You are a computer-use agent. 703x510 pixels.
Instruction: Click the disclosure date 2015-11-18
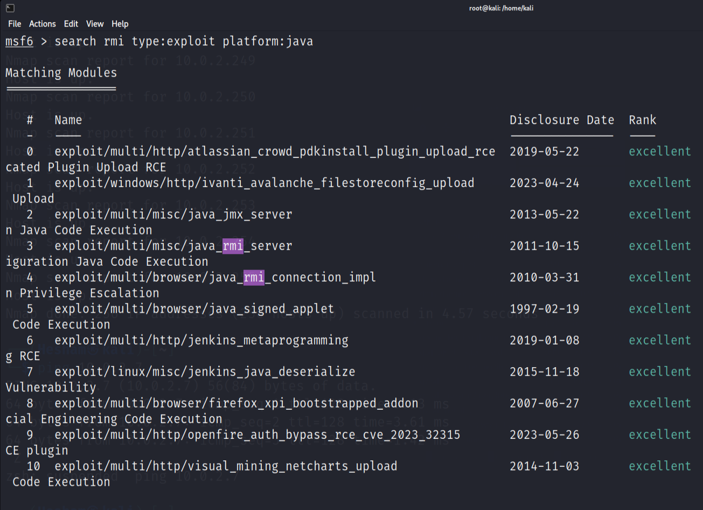pyautogui.click(x=545, y=372)
